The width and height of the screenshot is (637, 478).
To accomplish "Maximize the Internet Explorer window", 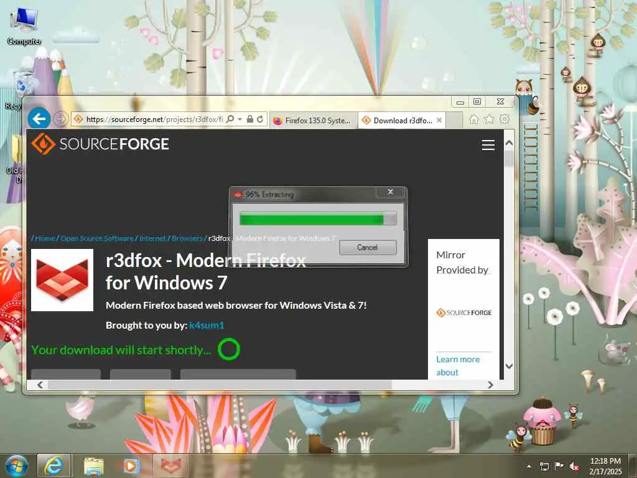I will pos(477,101).
